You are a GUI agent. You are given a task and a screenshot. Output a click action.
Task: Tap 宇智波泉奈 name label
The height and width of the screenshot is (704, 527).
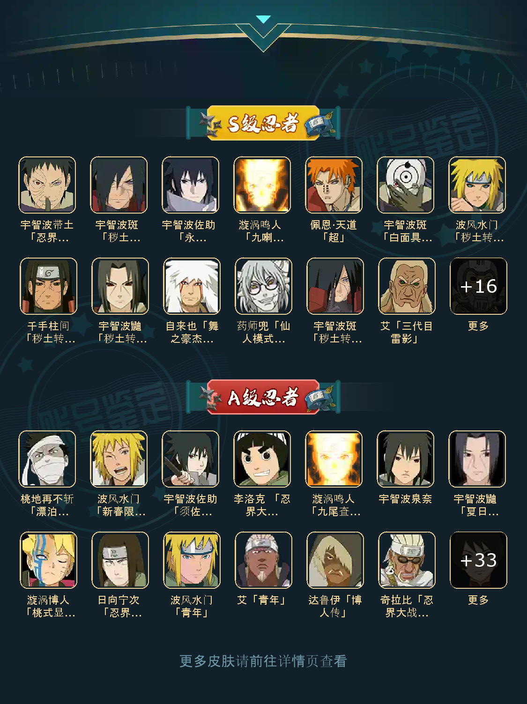[405, 499]
